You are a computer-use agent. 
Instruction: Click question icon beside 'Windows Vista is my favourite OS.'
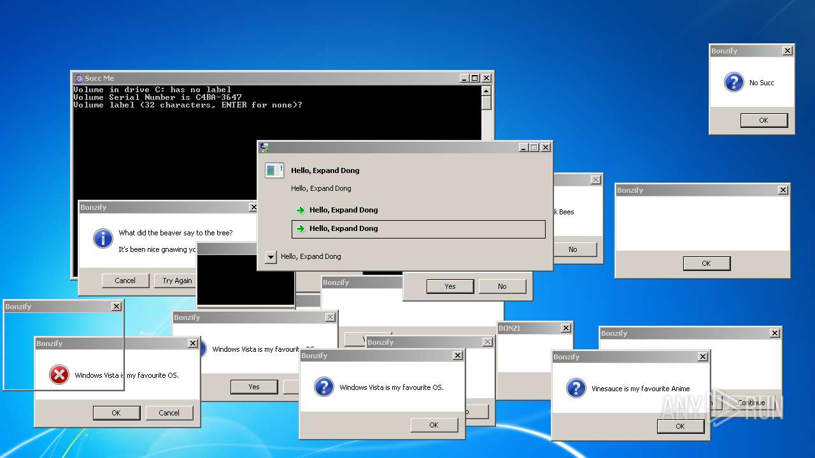[x=323, y=387]
